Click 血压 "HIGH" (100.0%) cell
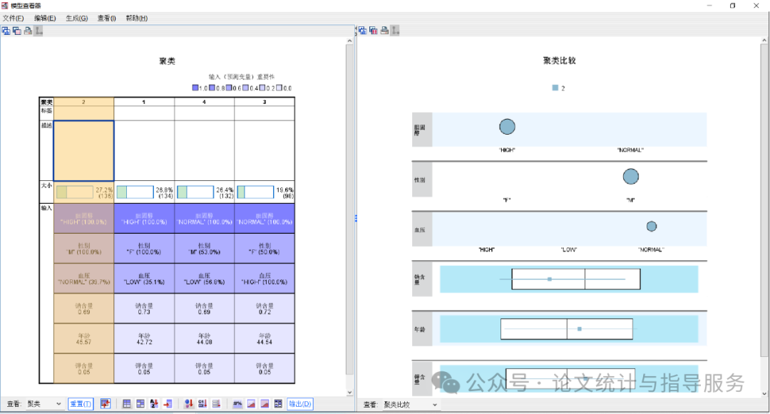This screenshot has width=770, height=414. coord(265,278)
